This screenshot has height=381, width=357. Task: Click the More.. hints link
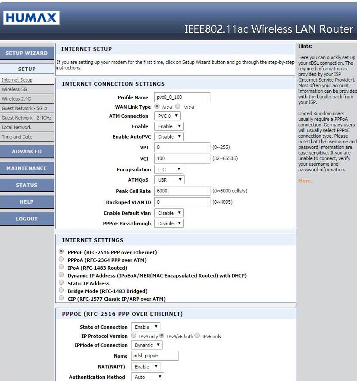[x=306, y=181]
